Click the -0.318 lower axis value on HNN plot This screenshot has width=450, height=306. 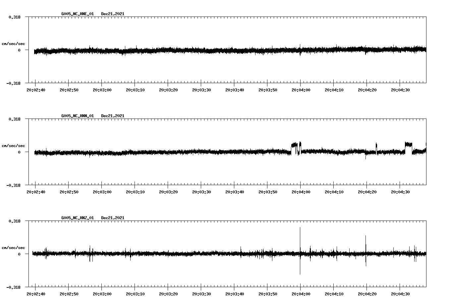(x=13, y=185)
